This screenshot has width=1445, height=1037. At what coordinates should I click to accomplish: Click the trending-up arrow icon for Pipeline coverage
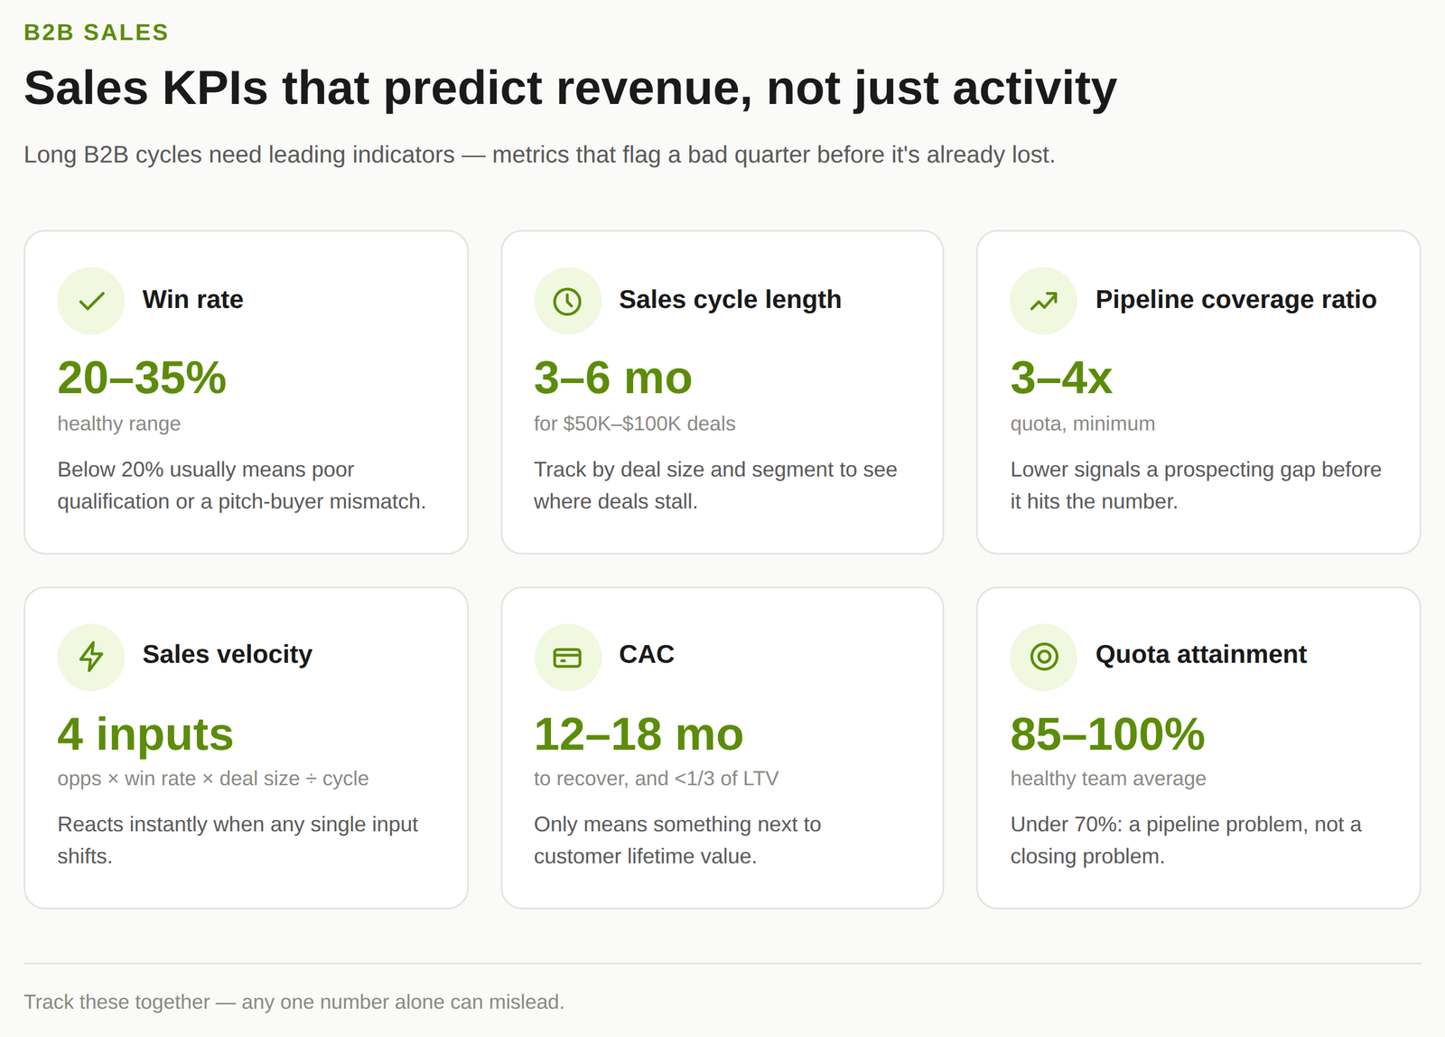pyautogui.click(x=1044, y=301)
